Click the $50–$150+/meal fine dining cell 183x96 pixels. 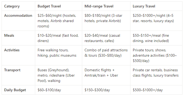156,38
